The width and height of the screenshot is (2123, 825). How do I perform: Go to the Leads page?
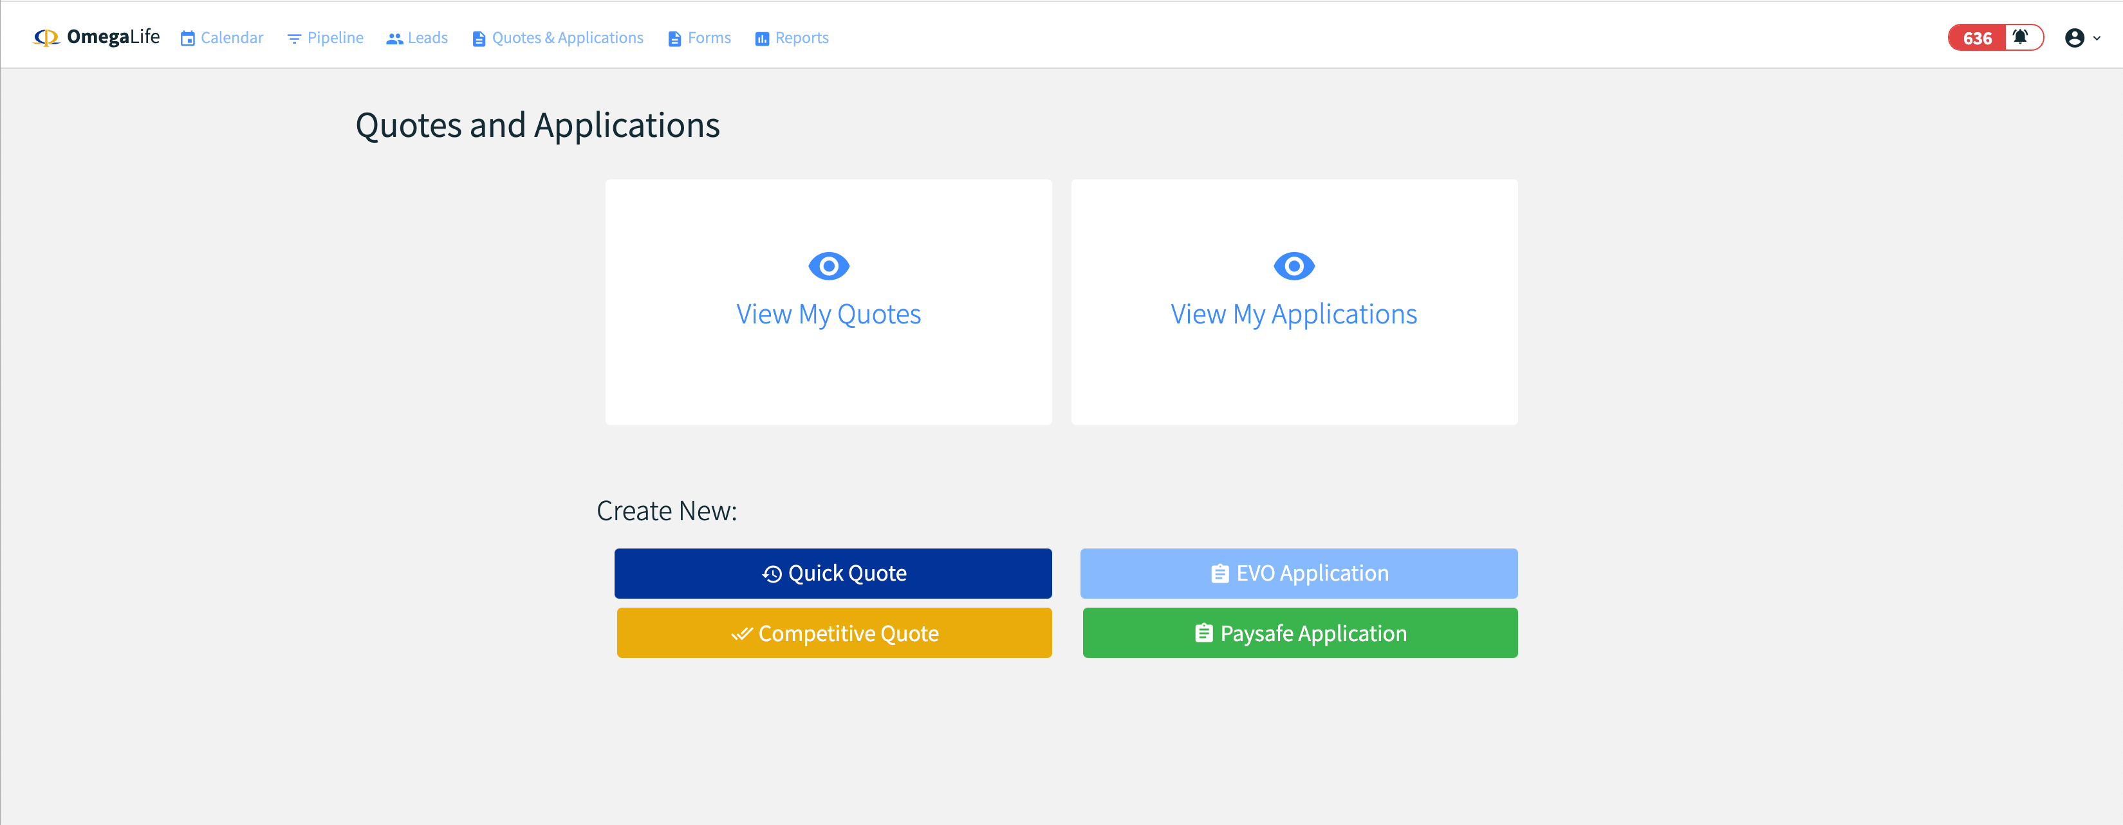(x=417, y=38)
